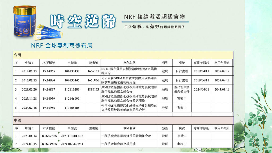Click Taiwan table 類型 column header
The width and height of the screenshot is (272, 153).
coord(165,63)
